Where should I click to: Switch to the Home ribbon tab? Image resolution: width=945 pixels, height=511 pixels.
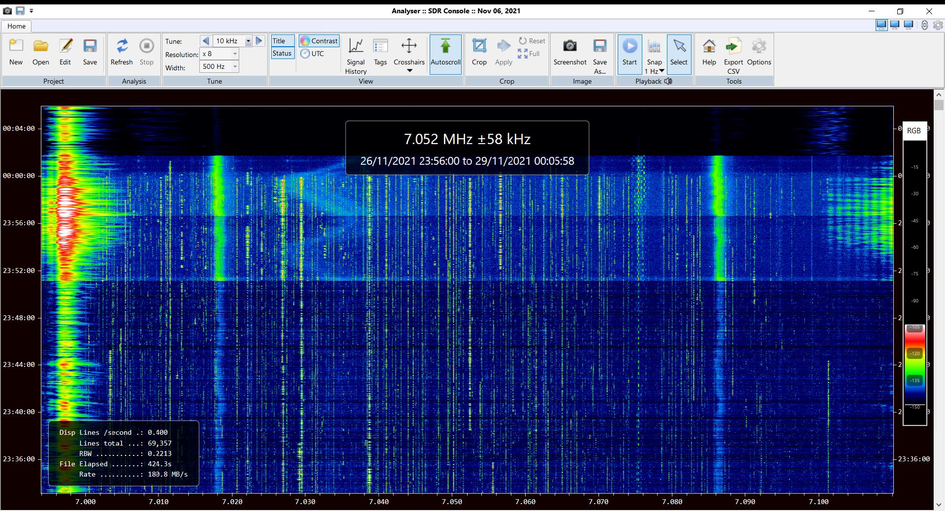pyautogui.click(x=16, y=26)
